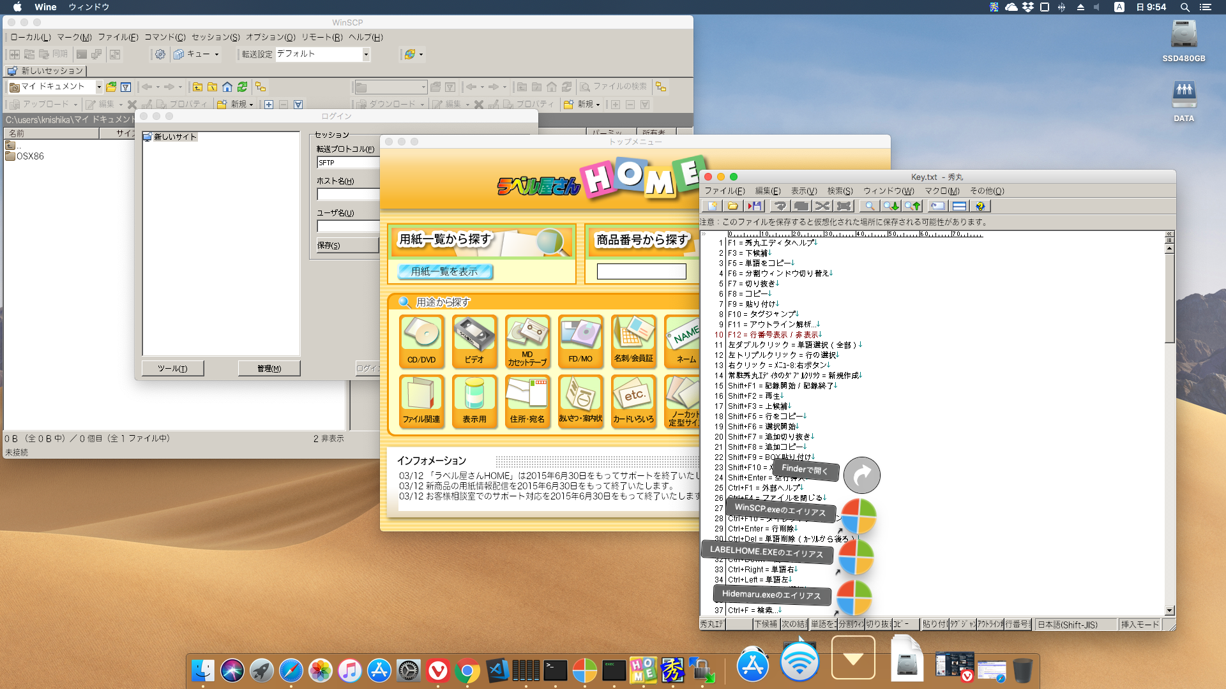This screenshot has height=689, width=1226.
Task: Click the 名前 column header in WinSCP
Action: tap(51, 133)
